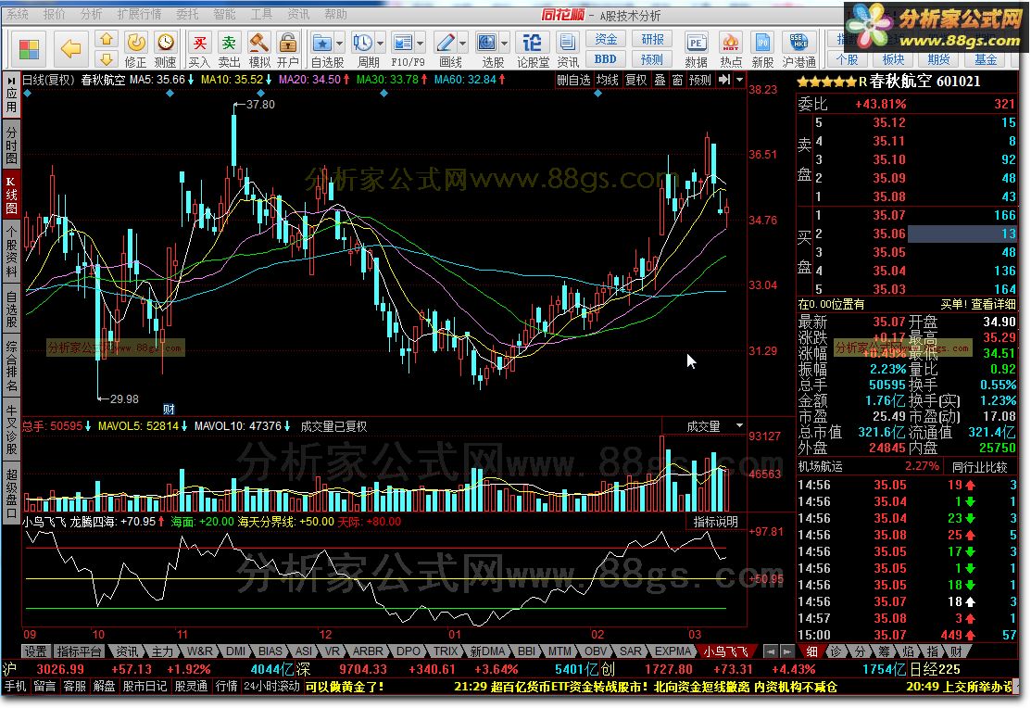Toggle 删自选 remove from watchlist
Screen dimensions: 1031x708
click(573, 81)
